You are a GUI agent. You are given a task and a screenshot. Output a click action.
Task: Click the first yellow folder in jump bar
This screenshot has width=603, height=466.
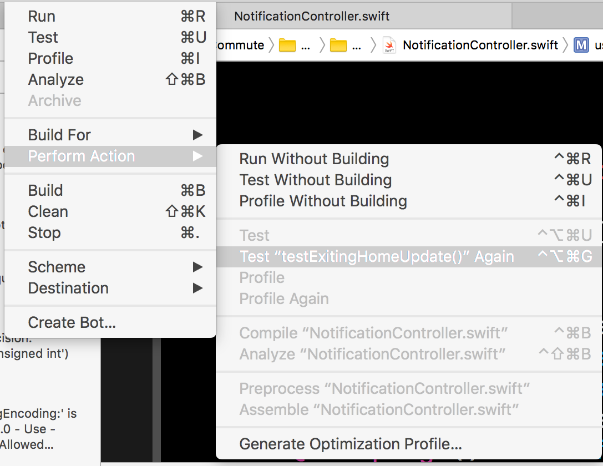point(287,45)
